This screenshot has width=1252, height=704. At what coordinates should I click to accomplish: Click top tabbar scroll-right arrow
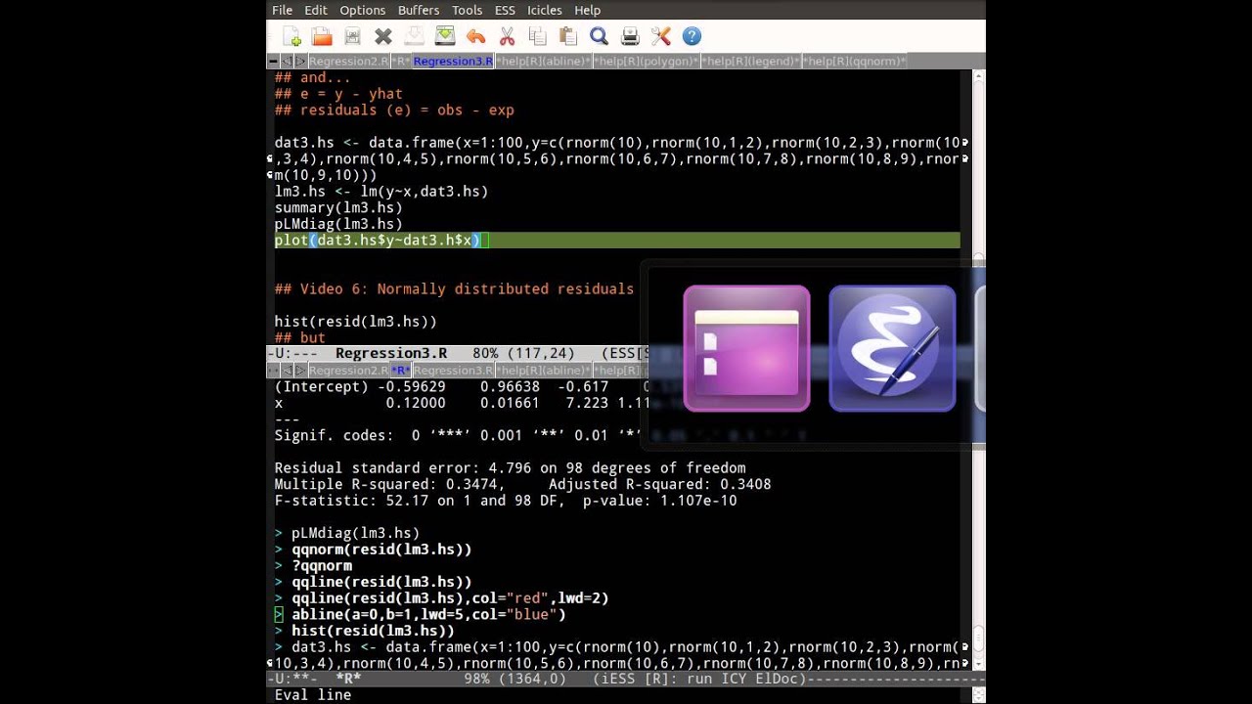pos(300,61)
